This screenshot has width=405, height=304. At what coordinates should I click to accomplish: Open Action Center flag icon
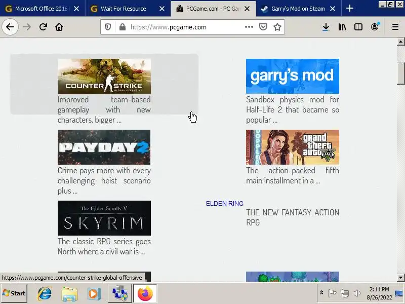(332, 293)
